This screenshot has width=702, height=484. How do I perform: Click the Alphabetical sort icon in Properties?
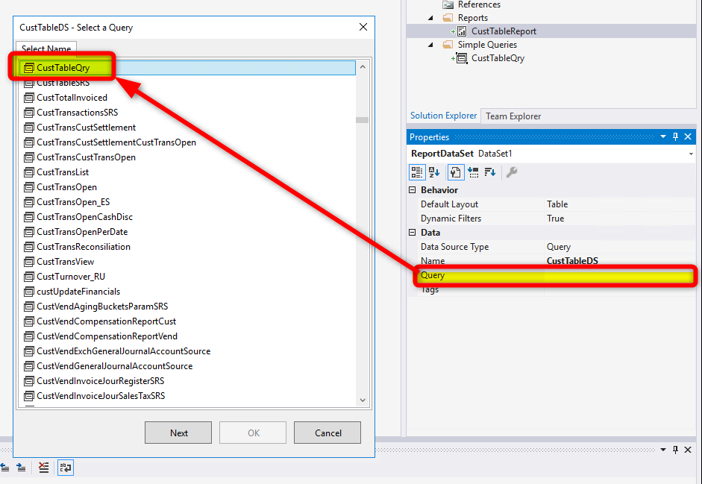(x=434, y=172)
